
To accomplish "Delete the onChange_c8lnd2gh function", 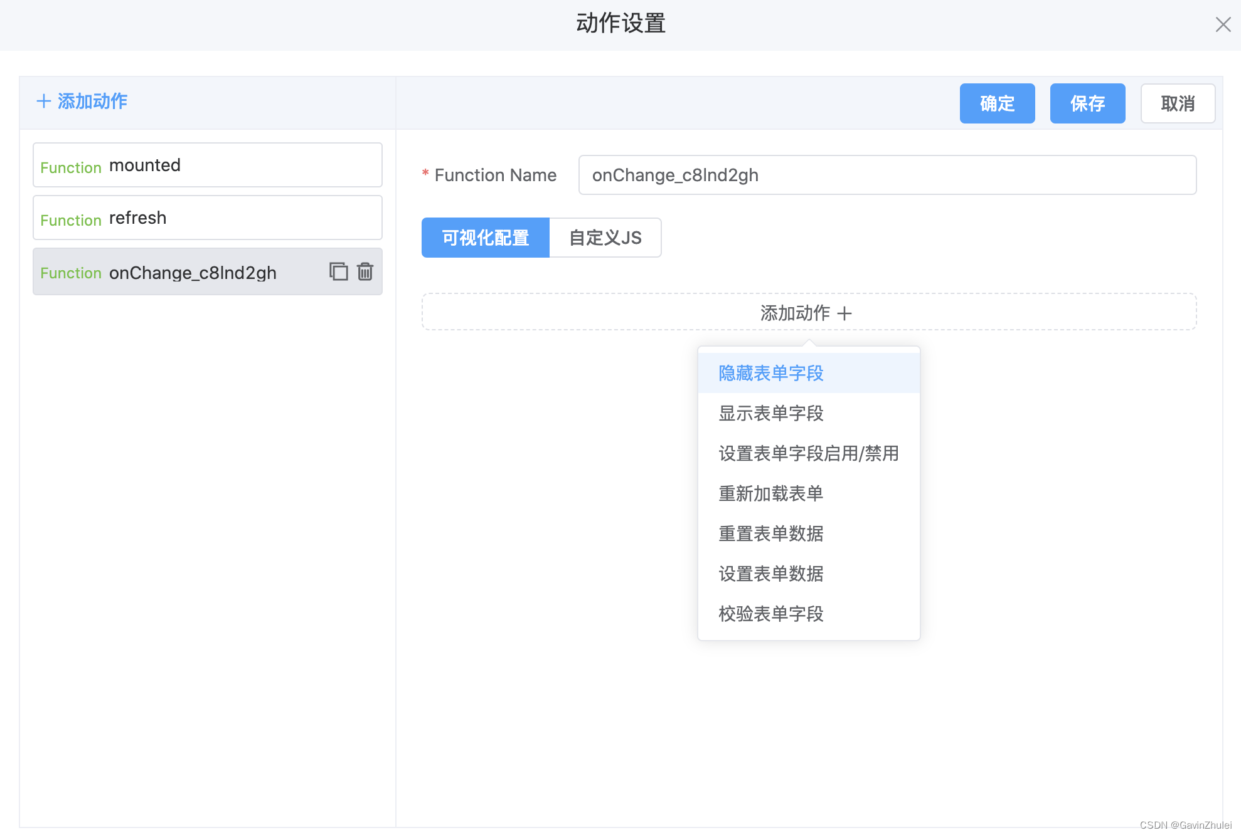I will pos(366,271).
